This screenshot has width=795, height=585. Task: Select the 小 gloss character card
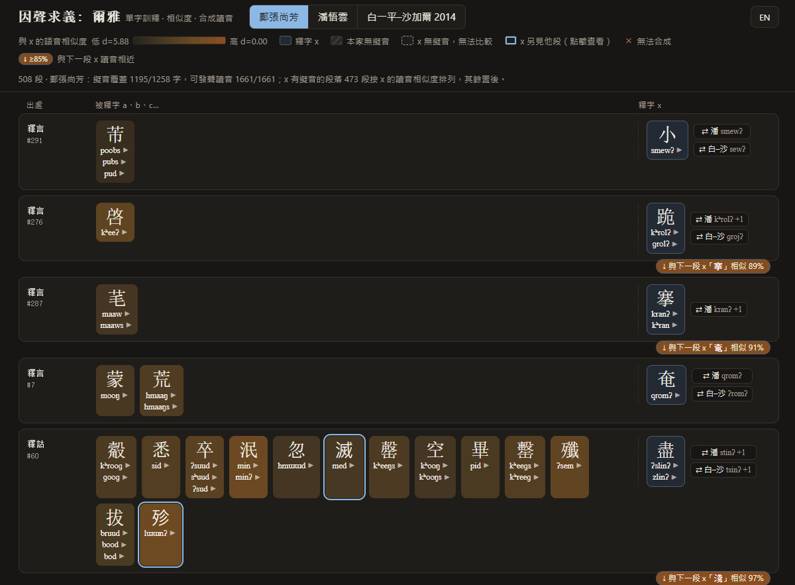(x=667, y=140)
